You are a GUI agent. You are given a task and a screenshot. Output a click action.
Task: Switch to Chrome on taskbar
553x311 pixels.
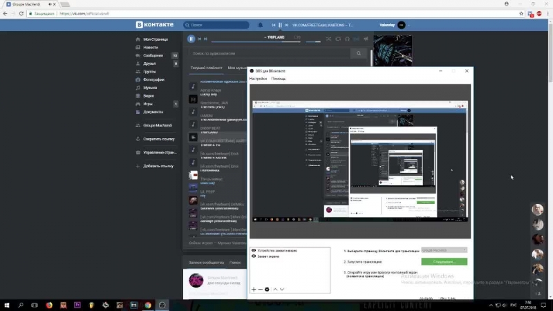coord(148,305)
